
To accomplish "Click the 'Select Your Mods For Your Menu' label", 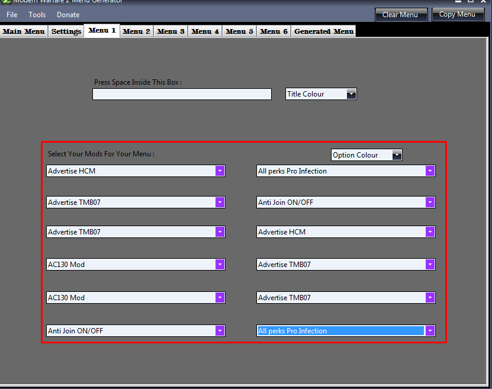I will coord(101,154).
